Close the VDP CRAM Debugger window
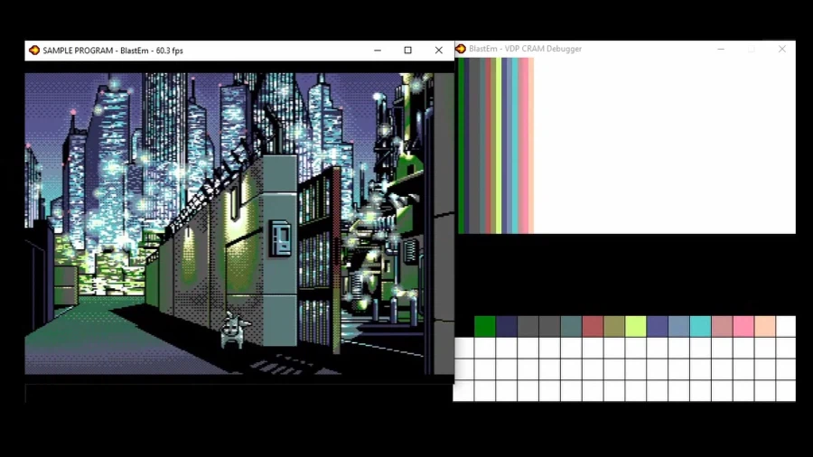813x457 pixels. point(782,49)
